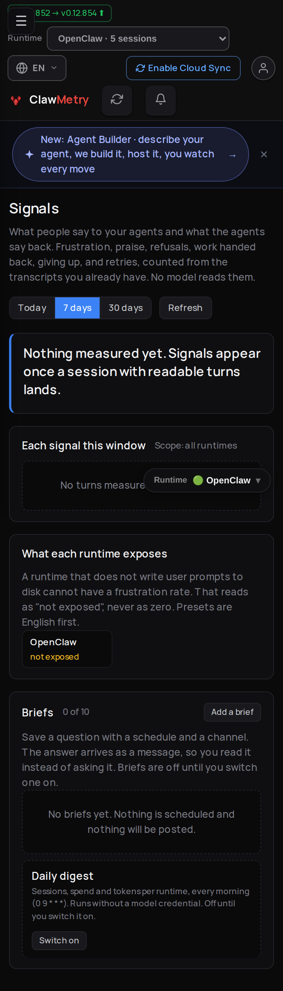Screen dimensions: 283x991
Task: Click Add a brief
Action: (x=232, y=712)
